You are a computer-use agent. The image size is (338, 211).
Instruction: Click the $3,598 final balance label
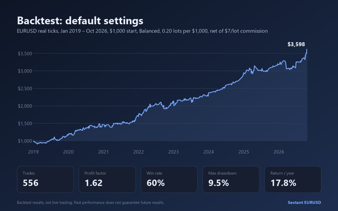pos(296,44)
